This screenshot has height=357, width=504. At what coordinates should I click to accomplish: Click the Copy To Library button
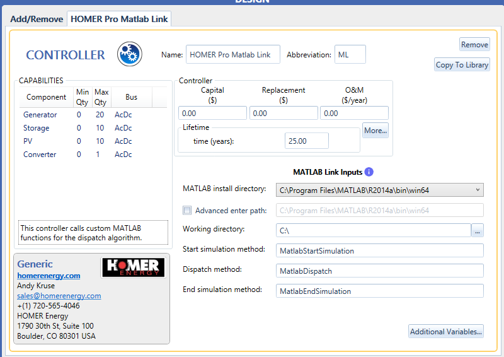coord(462,65)
